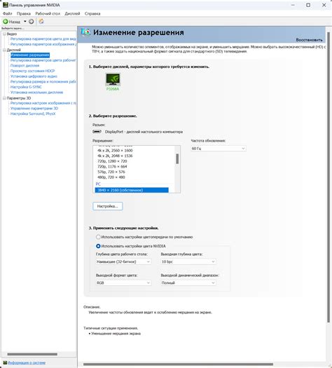Click the Forward arrow toolbar icon
The width and height of the screenshot is (332, 368).
coord(32,22)
